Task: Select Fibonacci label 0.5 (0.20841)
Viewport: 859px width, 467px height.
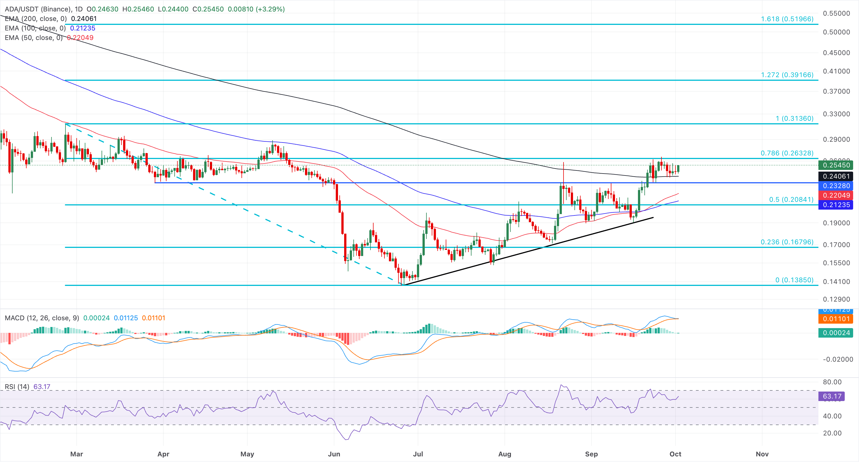Action: [791, 200]
